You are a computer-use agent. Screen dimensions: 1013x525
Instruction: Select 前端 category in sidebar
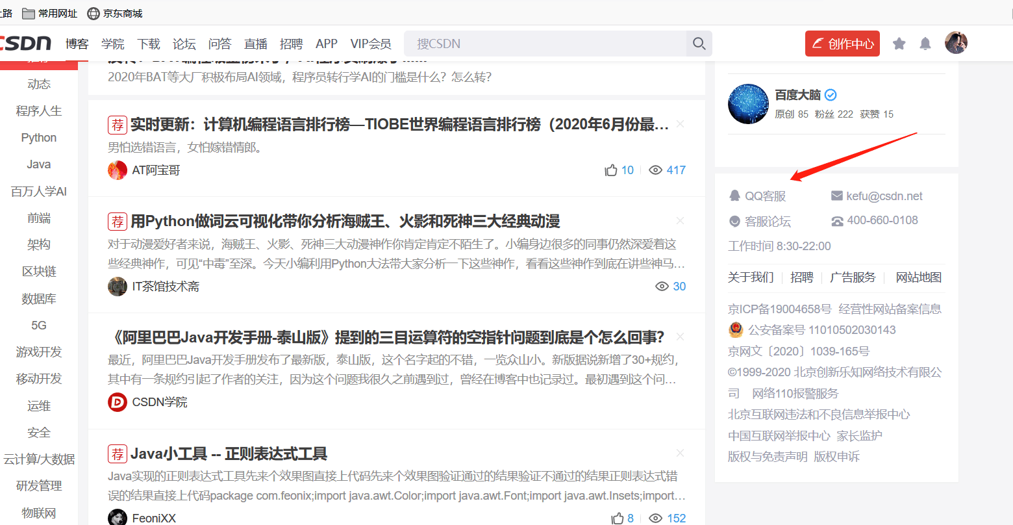tap(39, 218)
